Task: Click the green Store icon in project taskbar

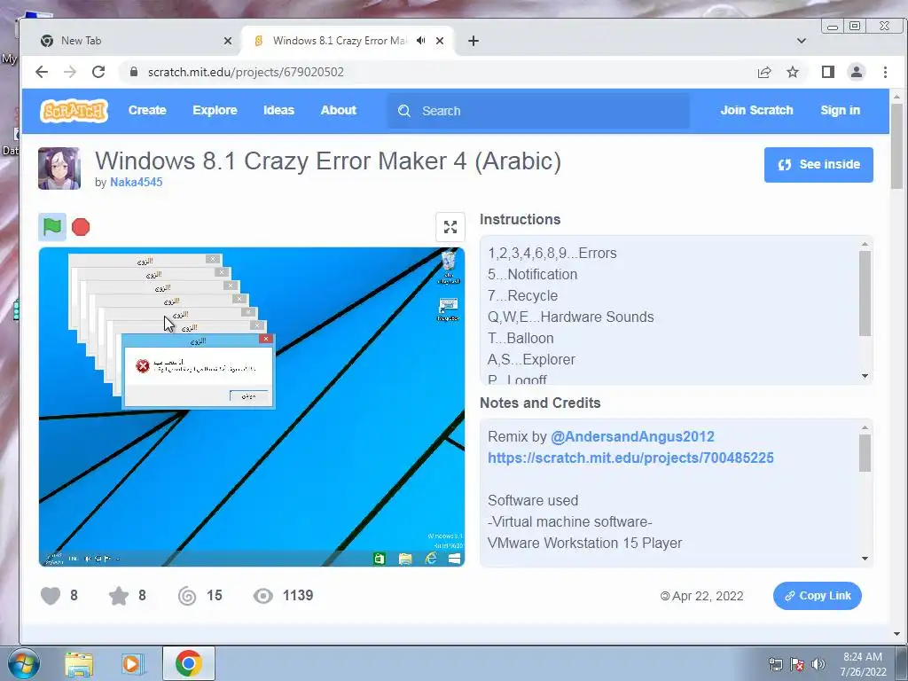Action: pos(380,559)
